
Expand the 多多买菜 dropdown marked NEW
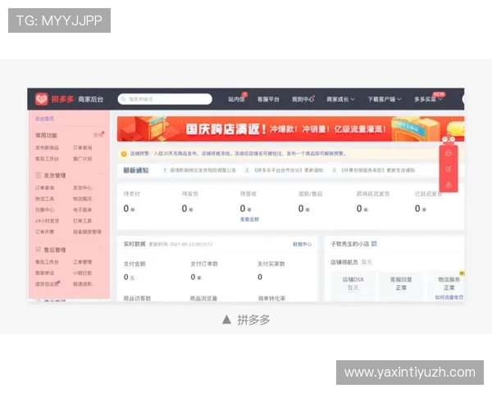tap(428, 99)
